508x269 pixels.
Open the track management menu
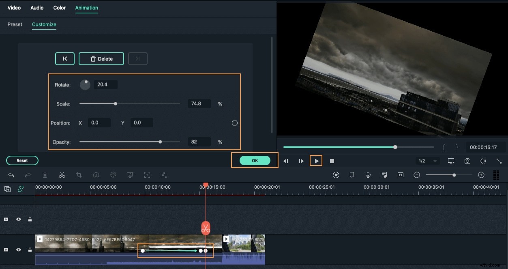[x=496, y=175]
